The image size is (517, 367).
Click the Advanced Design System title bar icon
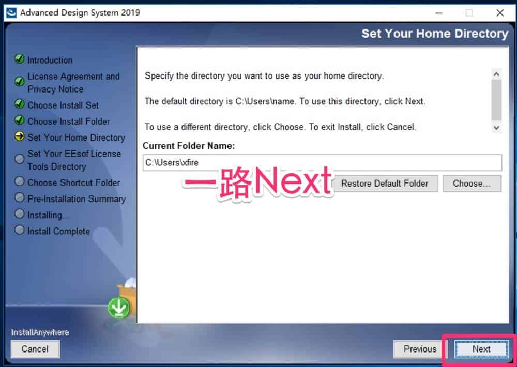(11, 13)
